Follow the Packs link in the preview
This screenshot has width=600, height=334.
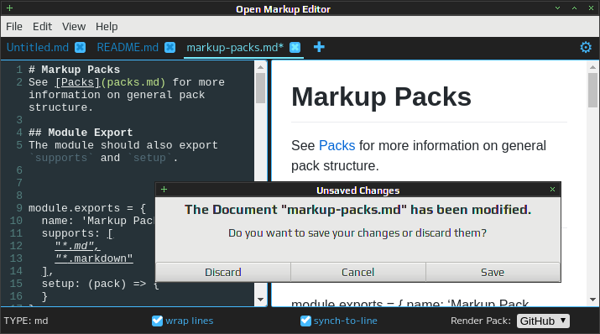[x=337, y=146]
